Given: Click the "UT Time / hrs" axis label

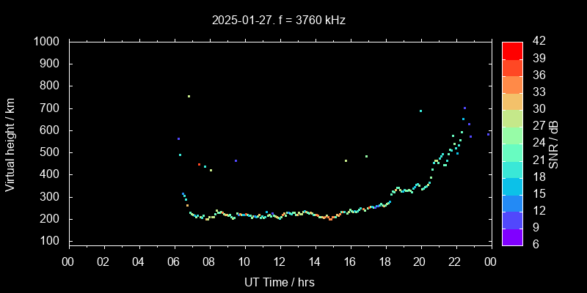Looking at the screenshot, I should click(279, 281).
